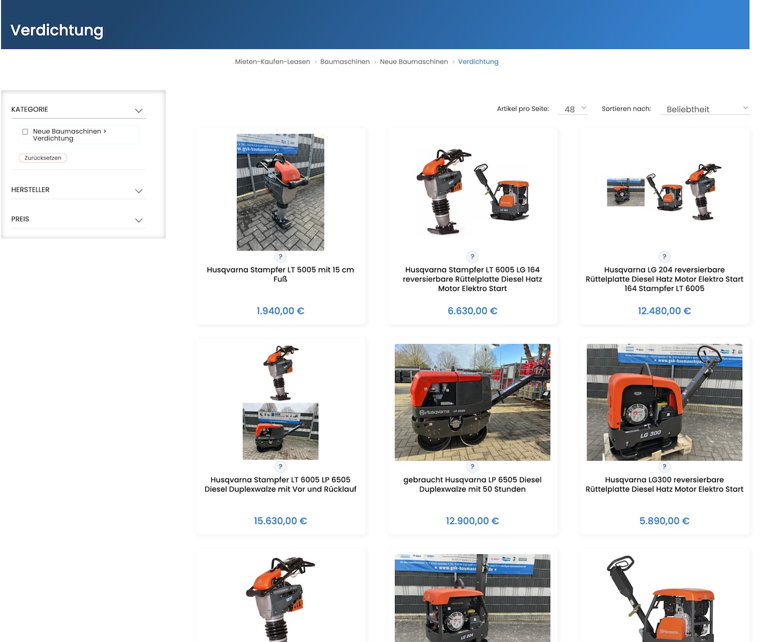The image size is (763, 642).
Task: Open LG 204 reversierbare Rüttelplatte product image
Action: (x=664, y=192)
